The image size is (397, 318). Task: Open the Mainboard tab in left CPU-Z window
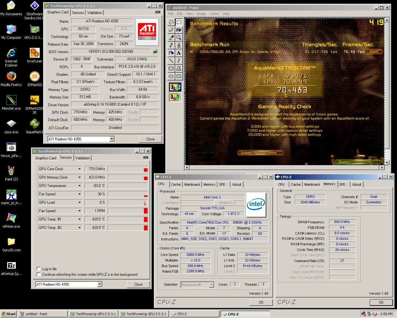(192, 184)
